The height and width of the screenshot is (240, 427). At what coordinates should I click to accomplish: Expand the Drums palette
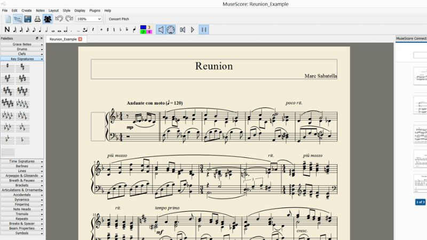(x=22, y=49)
